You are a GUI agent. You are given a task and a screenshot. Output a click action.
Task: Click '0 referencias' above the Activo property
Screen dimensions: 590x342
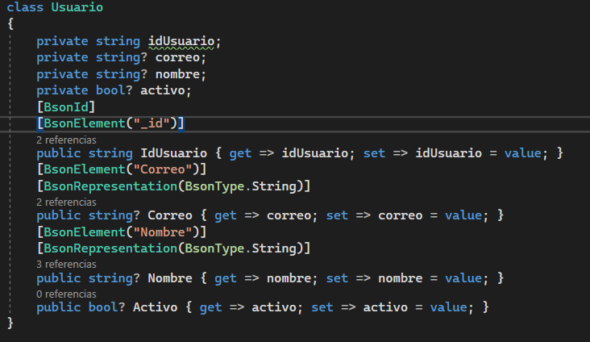pos(66,294)
